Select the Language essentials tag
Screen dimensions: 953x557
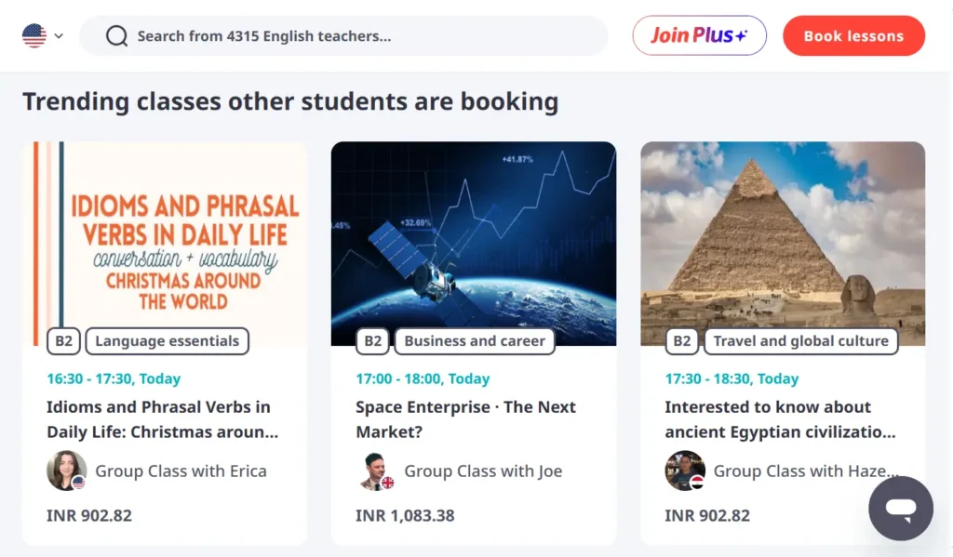(168, 341)
